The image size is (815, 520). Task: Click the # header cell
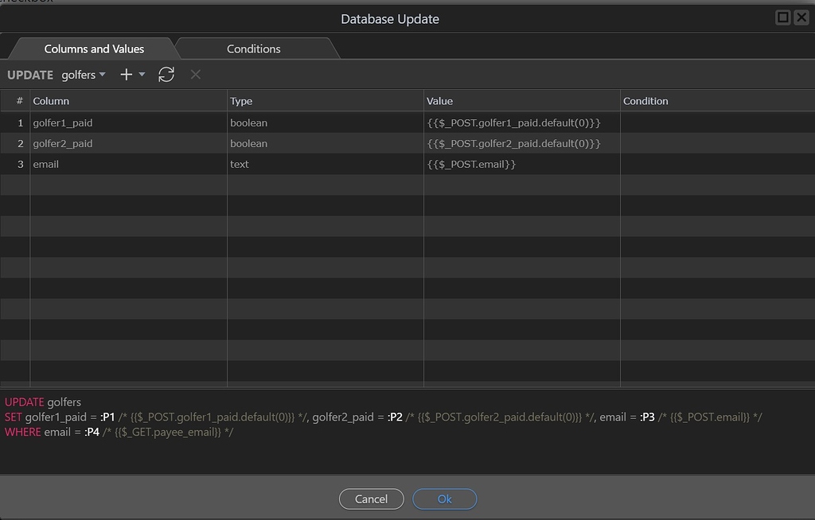click(x=15, y=101)
